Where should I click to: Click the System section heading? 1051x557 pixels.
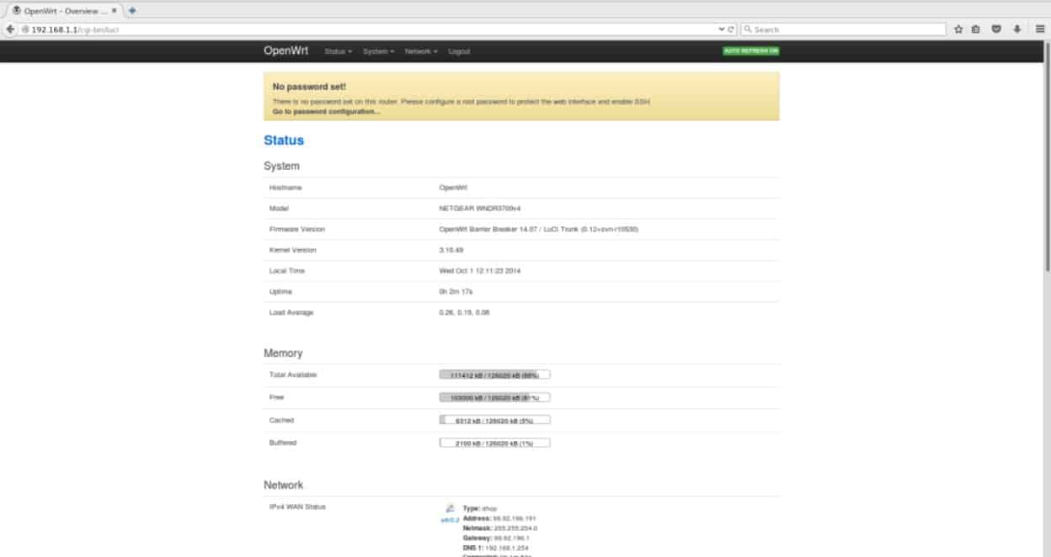pos(281,167)
